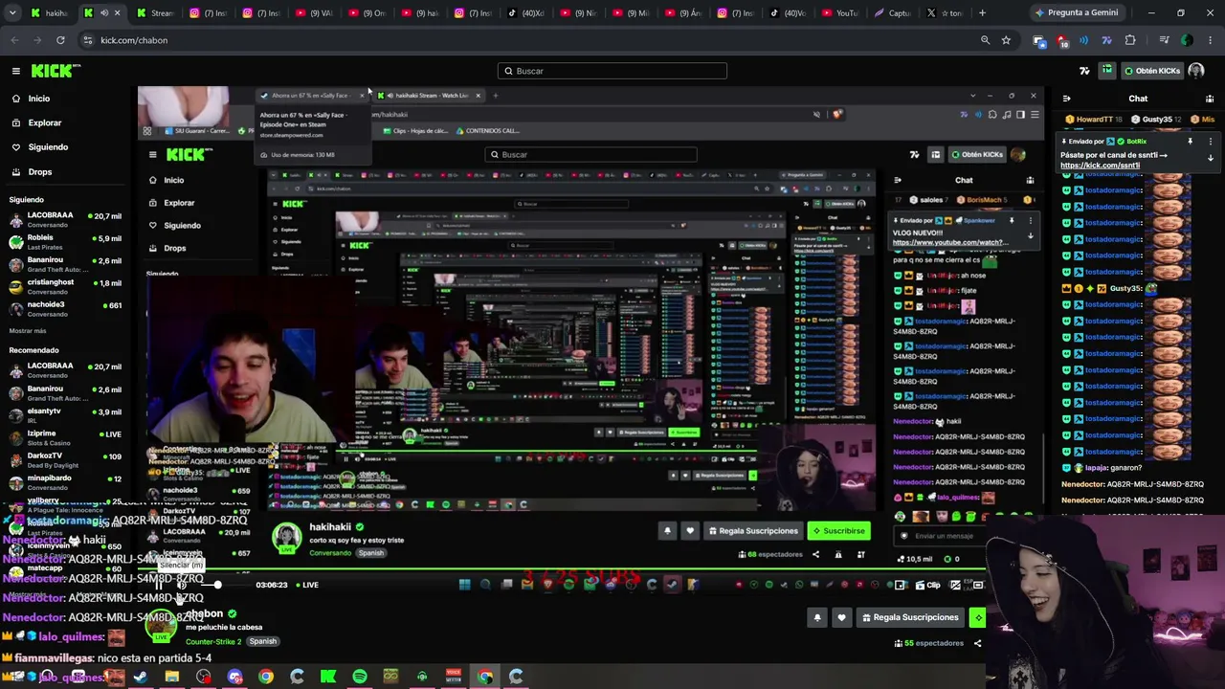Mute the stream with the volume icon
The image size is (1225, 689).
point(181,585)
